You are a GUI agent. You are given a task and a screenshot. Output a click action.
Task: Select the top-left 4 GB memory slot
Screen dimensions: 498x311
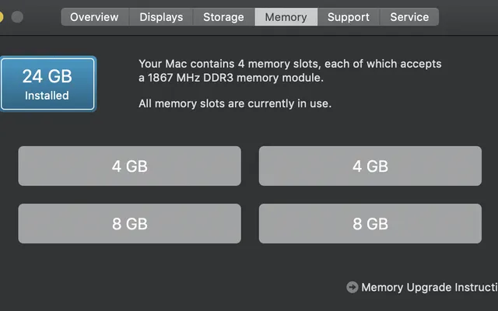point(129,166)
